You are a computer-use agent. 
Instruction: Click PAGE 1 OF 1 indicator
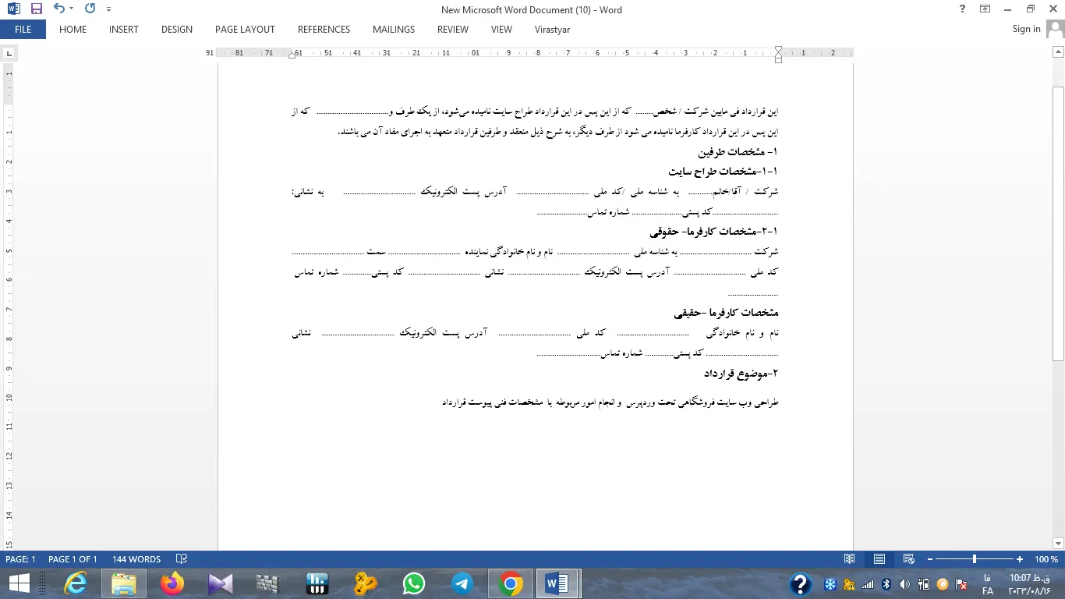73,559
